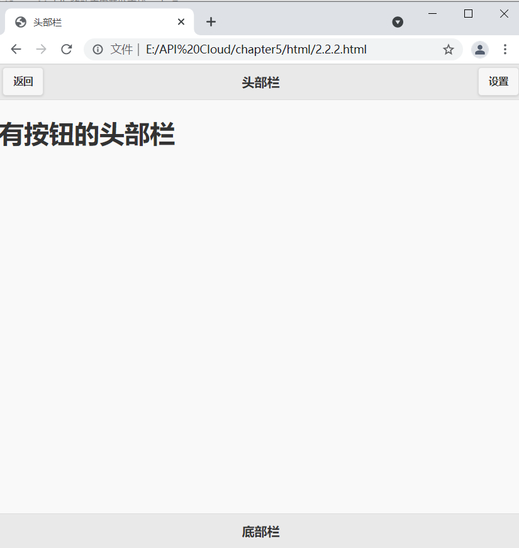Close the 头部栏 tab
This screenshot has height=548, width=519.
(x=181, y=22)
